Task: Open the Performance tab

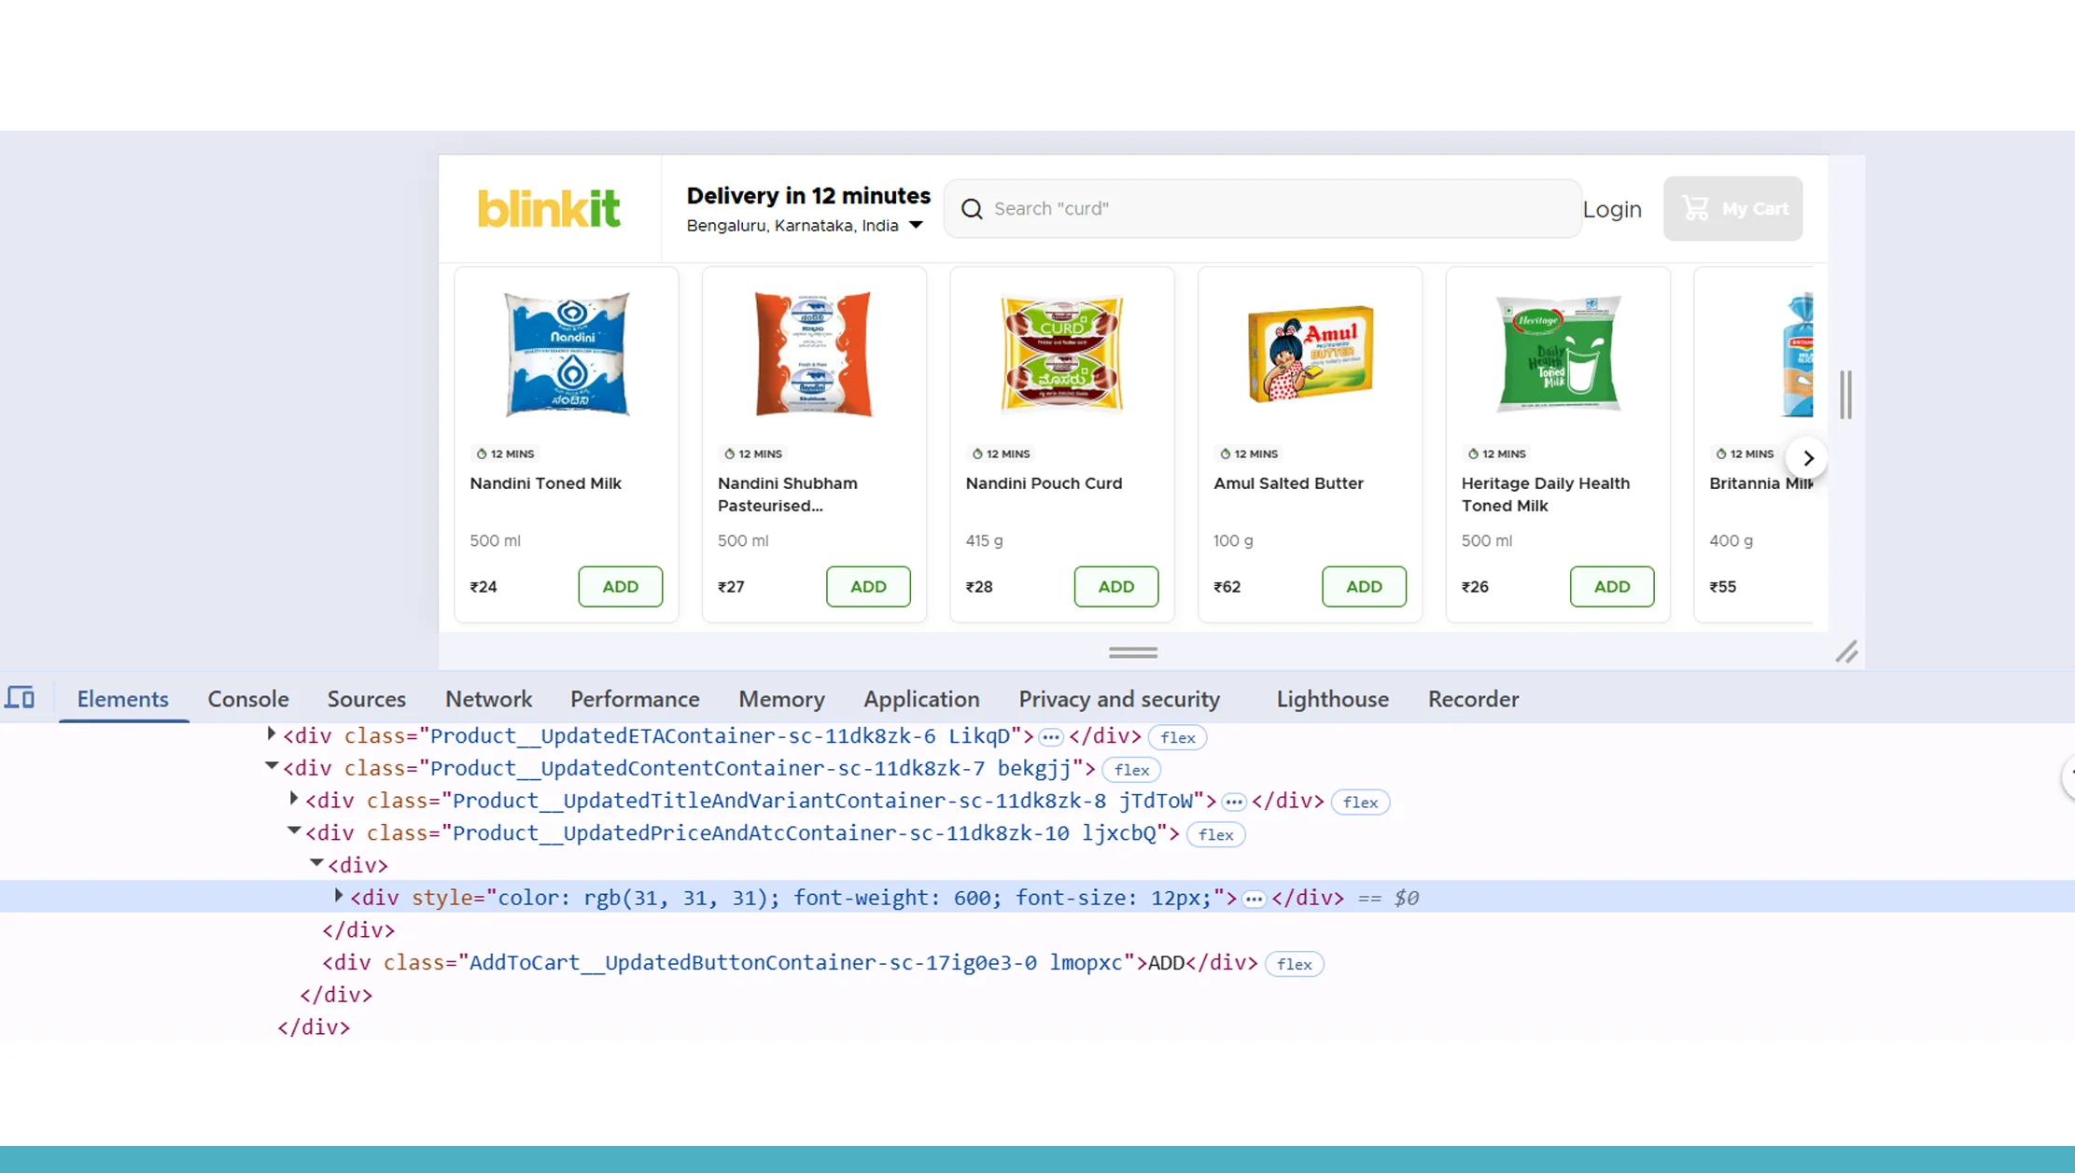Action: click(x=635, y=699)
